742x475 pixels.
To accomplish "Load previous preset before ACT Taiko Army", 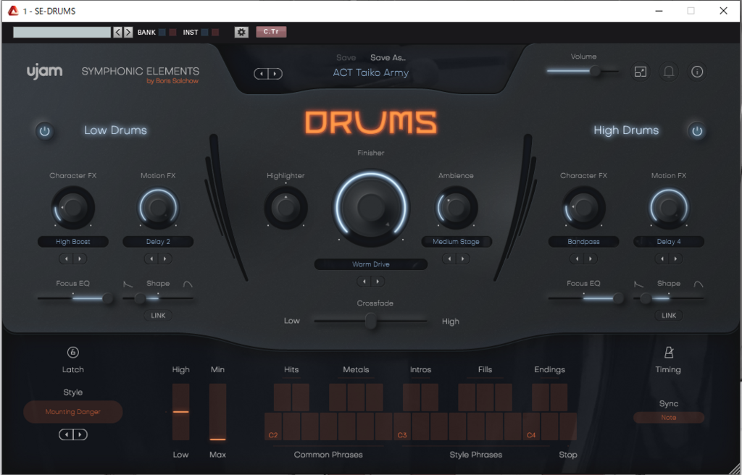I will click(262, 74).
